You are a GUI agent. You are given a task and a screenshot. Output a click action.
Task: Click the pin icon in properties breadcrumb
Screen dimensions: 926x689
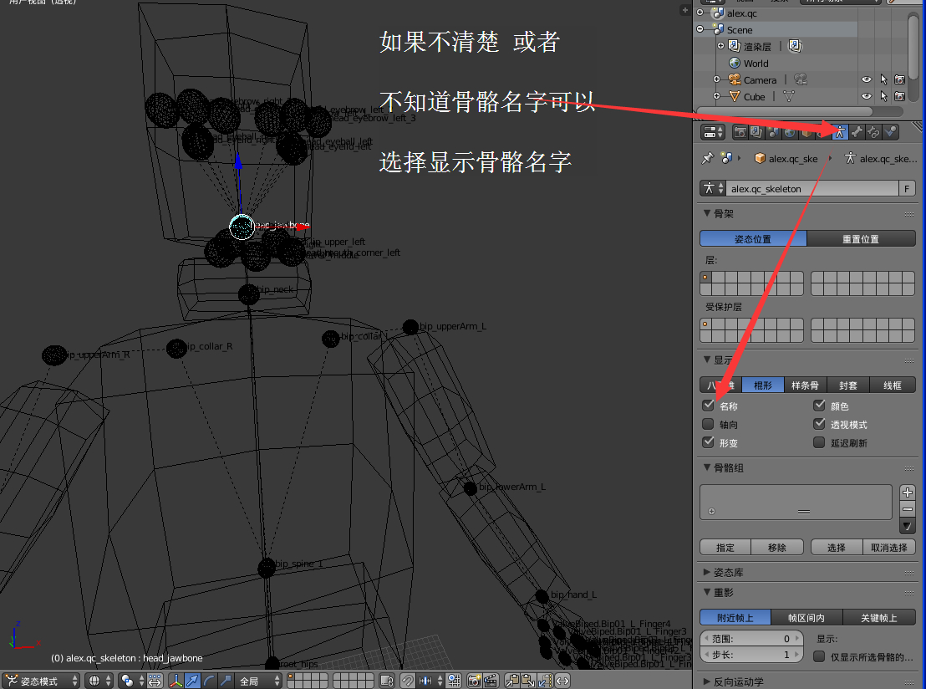click(708, 158)
